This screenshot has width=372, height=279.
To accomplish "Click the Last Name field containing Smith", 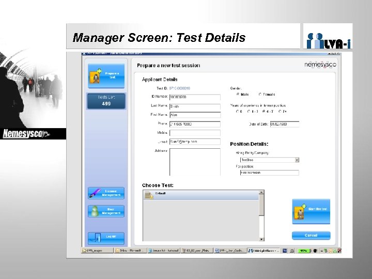I will click(195, 106).
